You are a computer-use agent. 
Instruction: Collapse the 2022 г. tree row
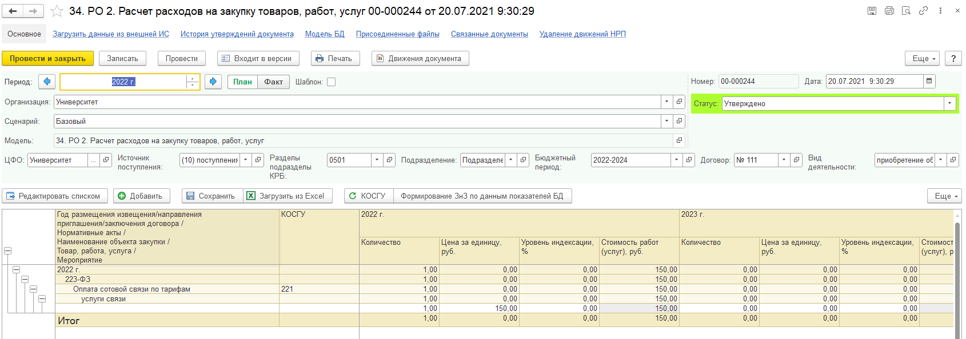point(17,269)
